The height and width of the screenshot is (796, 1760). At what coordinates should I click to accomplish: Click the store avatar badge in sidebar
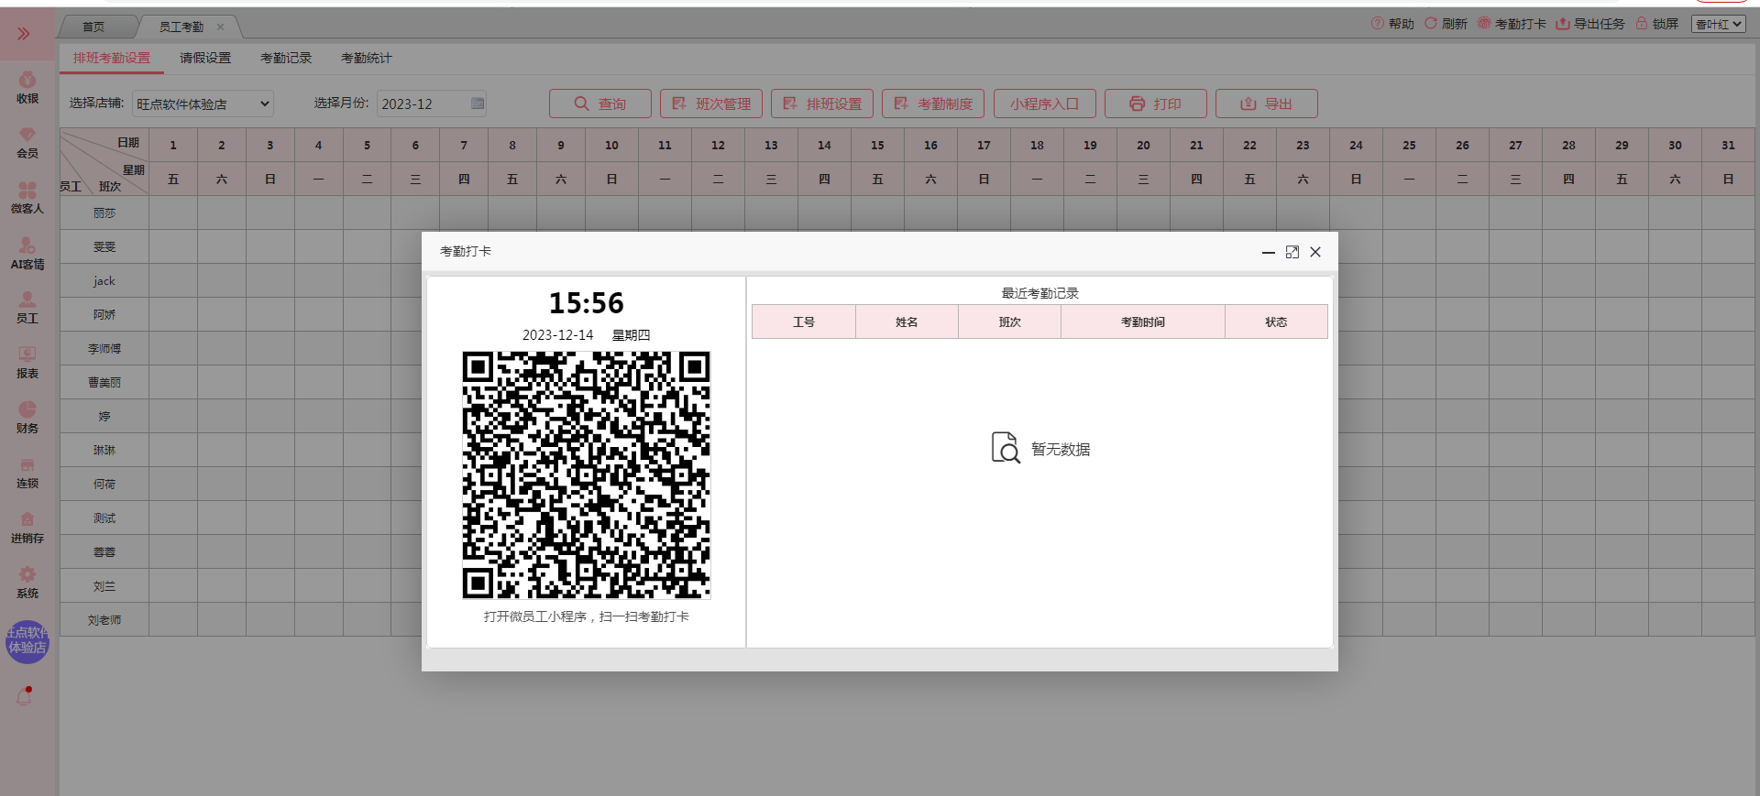27,641
